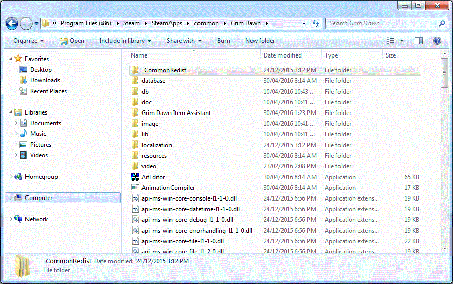Screen dimensions: 453x284
Task: Click the Burn button
Action: click(223, 41)
